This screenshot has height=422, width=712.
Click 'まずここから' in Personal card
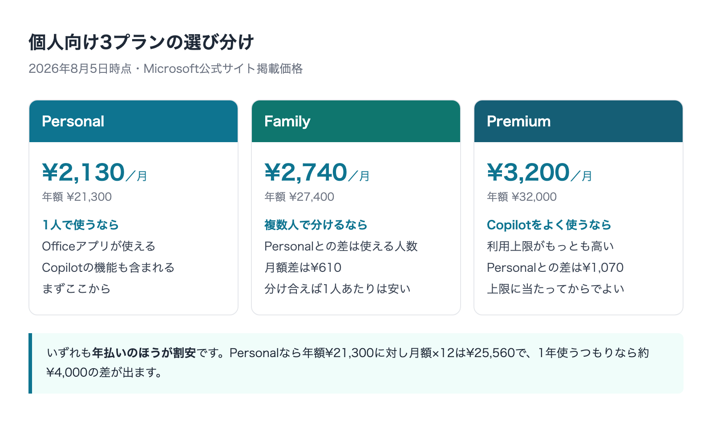(x=76, y=289)
